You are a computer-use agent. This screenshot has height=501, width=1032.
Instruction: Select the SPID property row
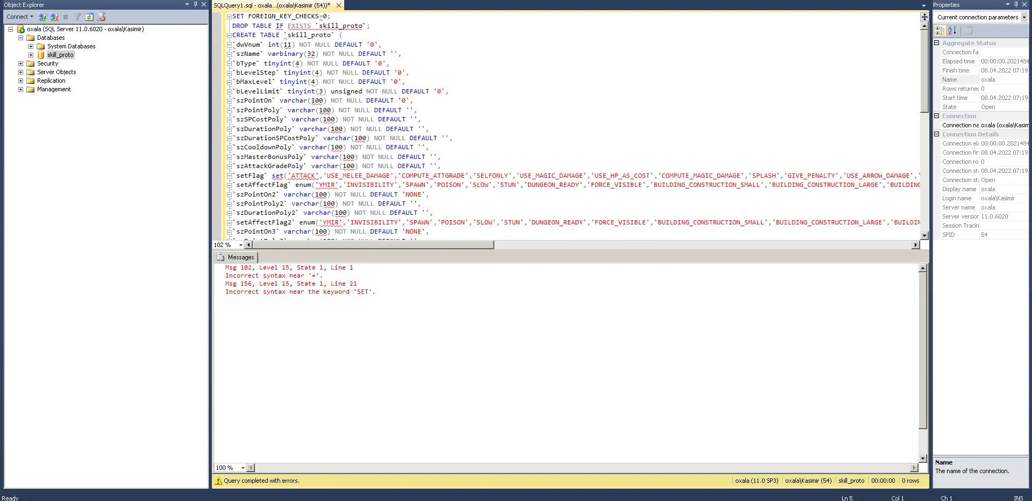click(x=985, y=235)
